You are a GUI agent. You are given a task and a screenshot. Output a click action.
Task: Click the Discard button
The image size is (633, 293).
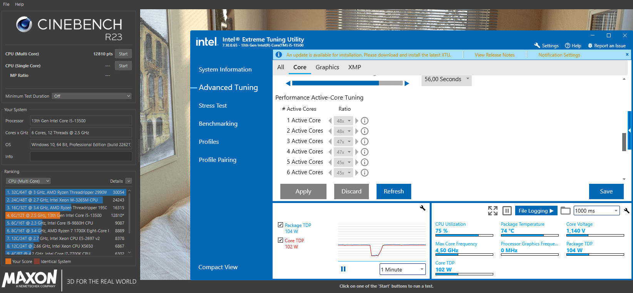tap(352, 191)
